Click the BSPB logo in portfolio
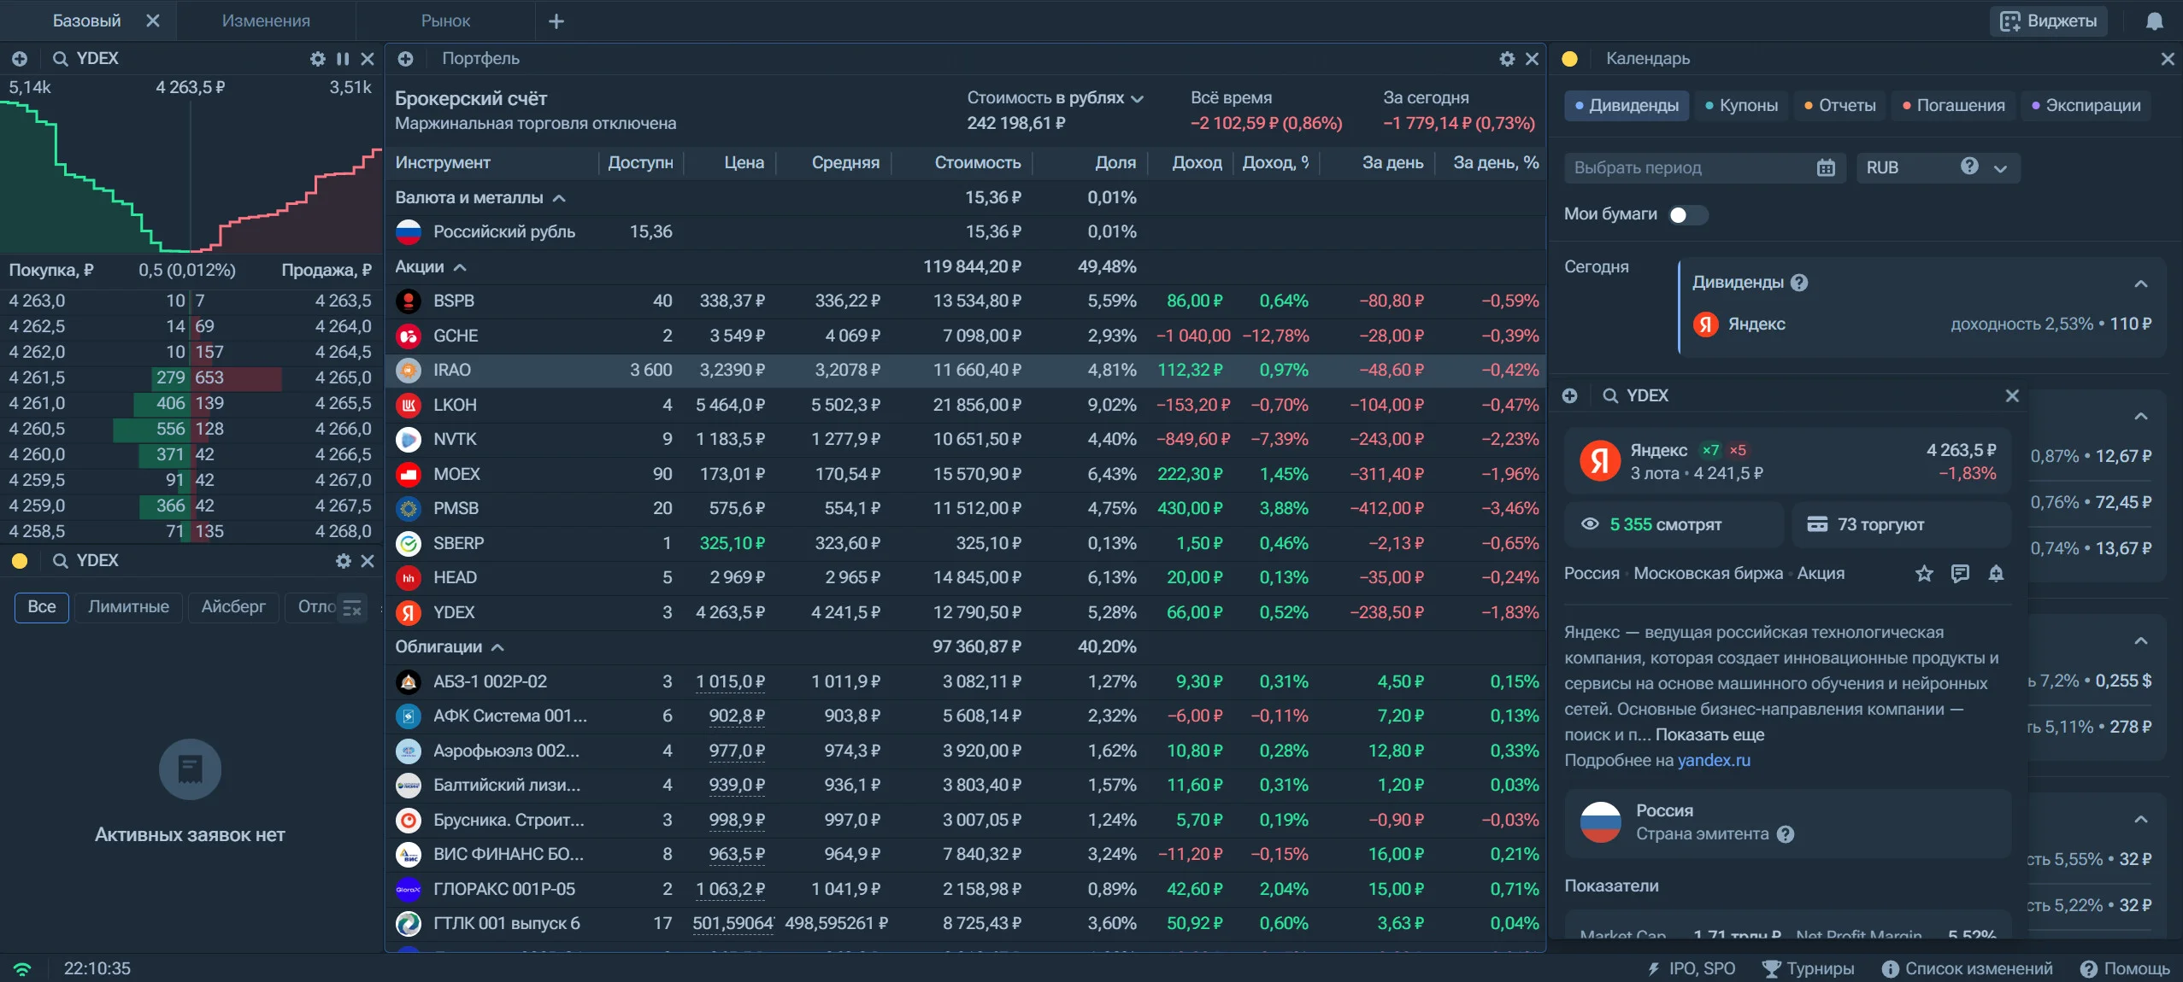The height and width of the screenshot is (982, 2183). pos(409,301)
